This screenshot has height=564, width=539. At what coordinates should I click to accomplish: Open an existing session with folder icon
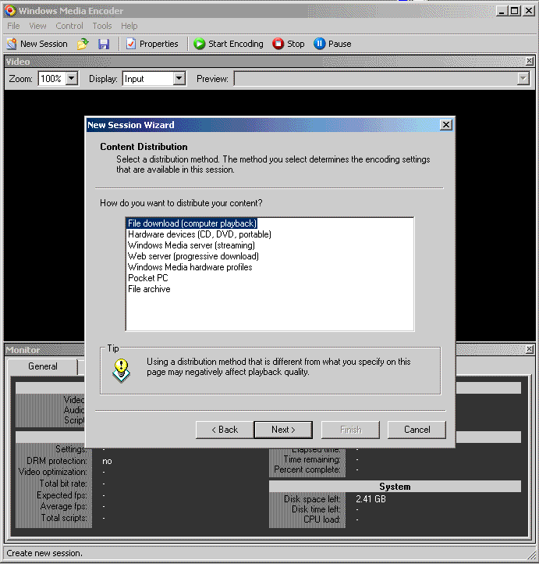[x=83, y=44]
